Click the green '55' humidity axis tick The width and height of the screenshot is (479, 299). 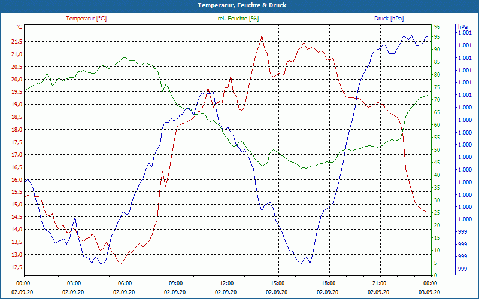[437, 138]
